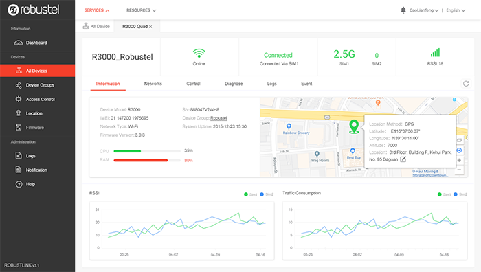Zoom in on the map
The height and width of the screenshot is (272, 481).
(459, 160)
